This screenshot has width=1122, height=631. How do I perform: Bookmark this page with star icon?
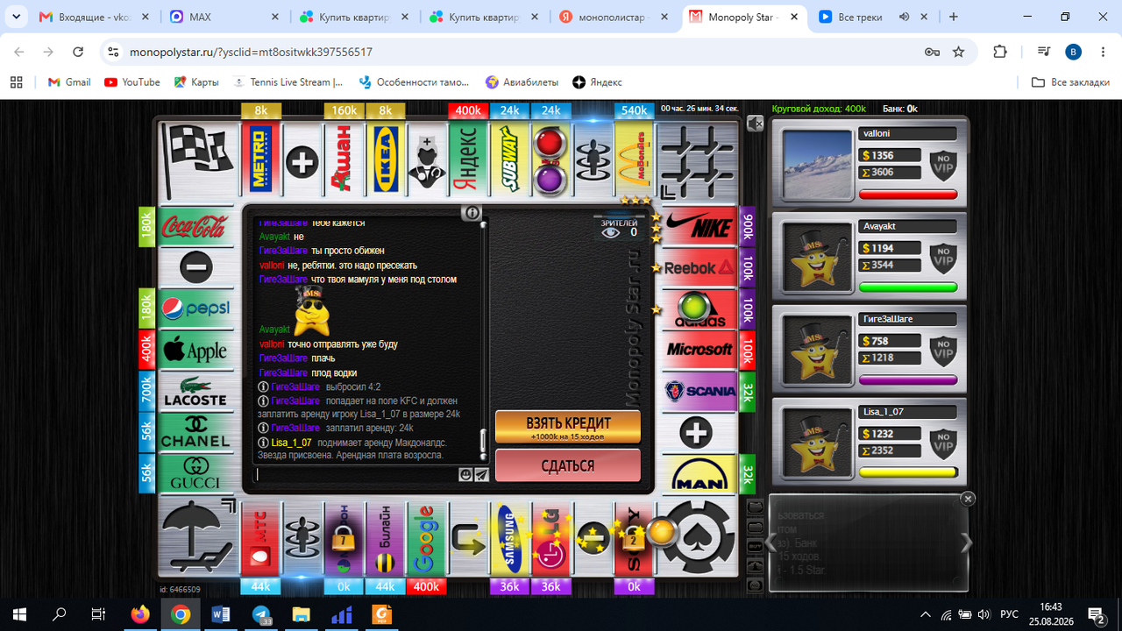(x=958, y=52)
